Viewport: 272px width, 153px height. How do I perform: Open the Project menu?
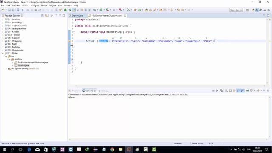pyautogui.click(x=52, y=6)
